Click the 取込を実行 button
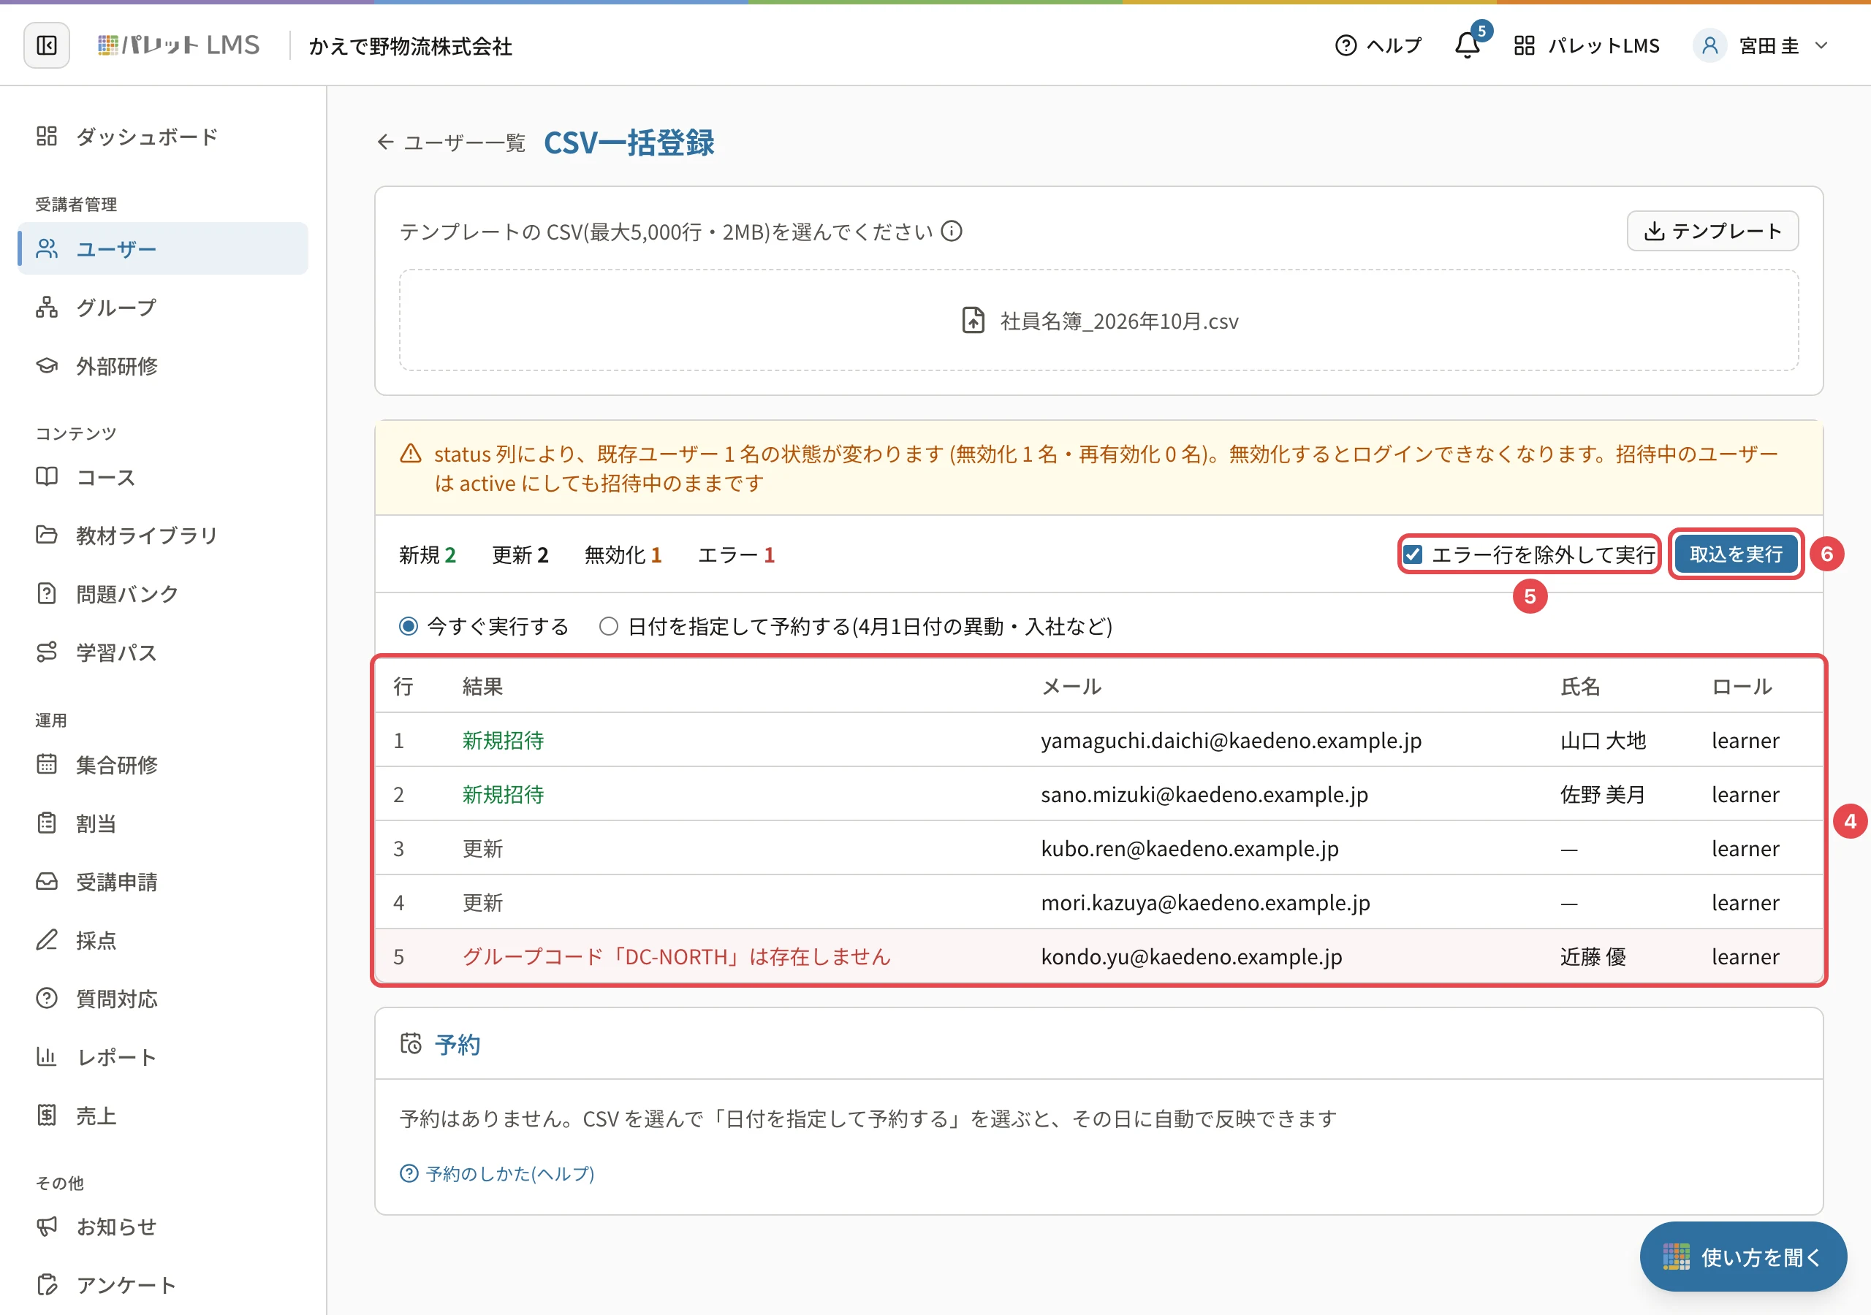Image resolution: width=1871 pixels, height=1315 pixels. coord(1736,554)
